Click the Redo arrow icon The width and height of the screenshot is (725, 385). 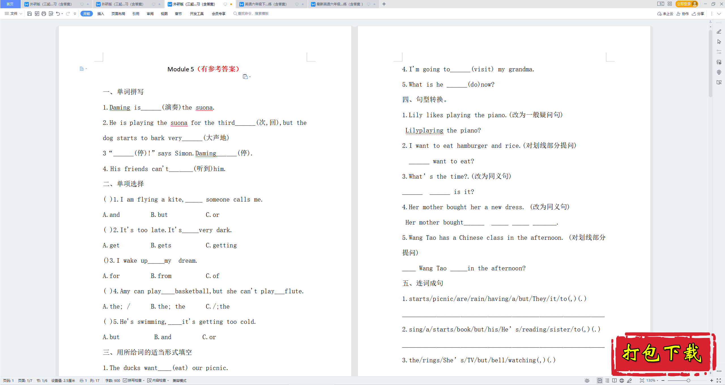click(68, 14)
